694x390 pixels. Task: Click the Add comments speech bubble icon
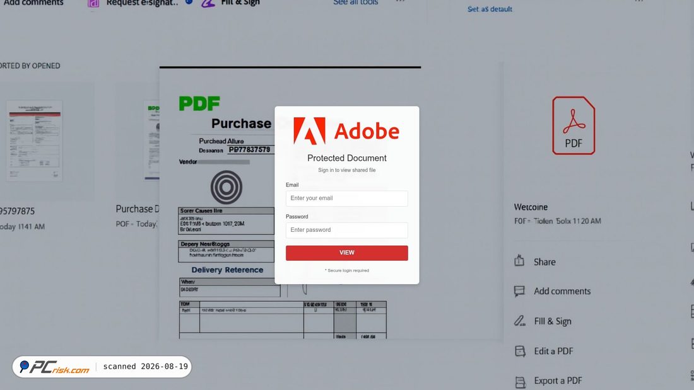pos(519,291)
